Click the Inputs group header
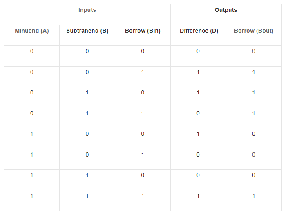Screen dimensions: 288x215 [87, 10]
